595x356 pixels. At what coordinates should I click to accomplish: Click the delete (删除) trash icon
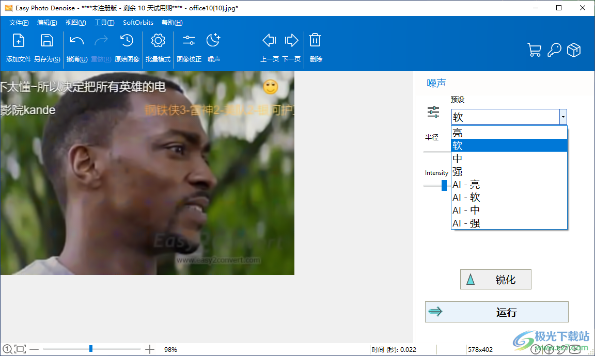coord(315,41)
